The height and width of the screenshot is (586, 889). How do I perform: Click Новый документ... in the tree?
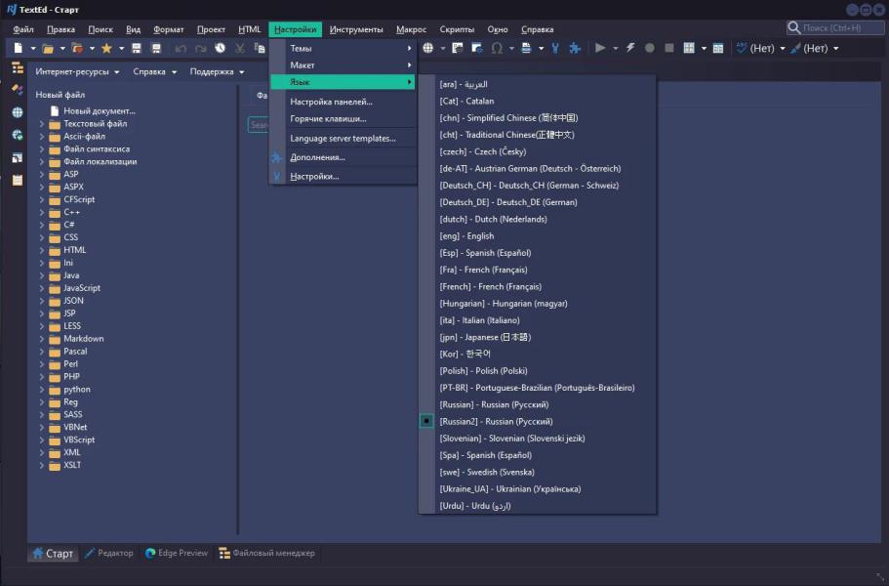pos(100,110)
